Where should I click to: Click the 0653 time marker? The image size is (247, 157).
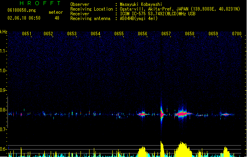click(72, 34)
